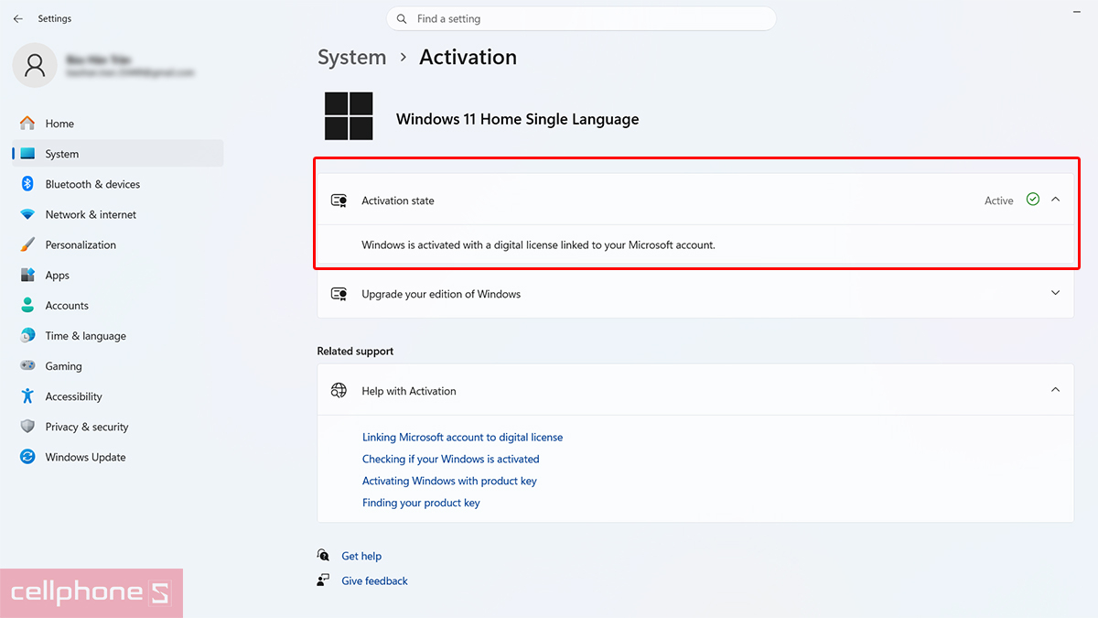The width and height of the screenshot is (1098, 618).
Task: Click the Apps icon in sidebar
Action: pos(27,275)
